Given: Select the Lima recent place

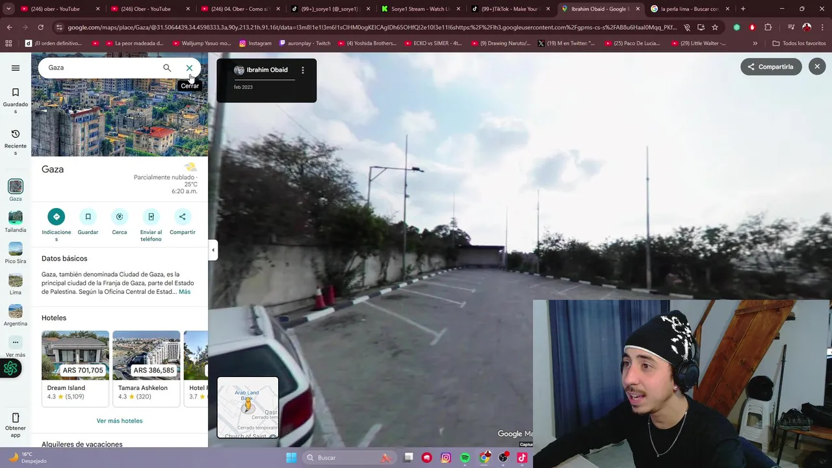Looking at the screenshot, I should [x=16, y=284].
